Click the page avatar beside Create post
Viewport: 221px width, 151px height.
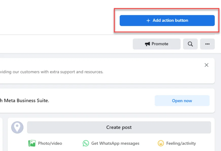pyautogui.click(x=17, y=127)
